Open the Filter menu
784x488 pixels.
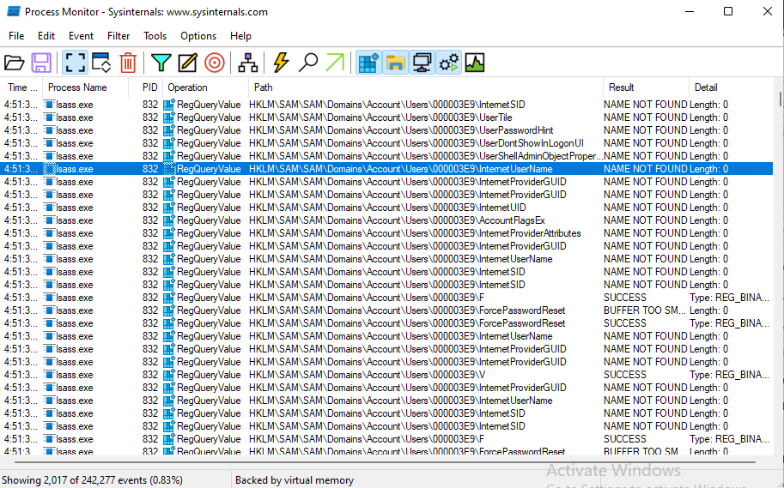pyautogui.click(x=119, y=36)
